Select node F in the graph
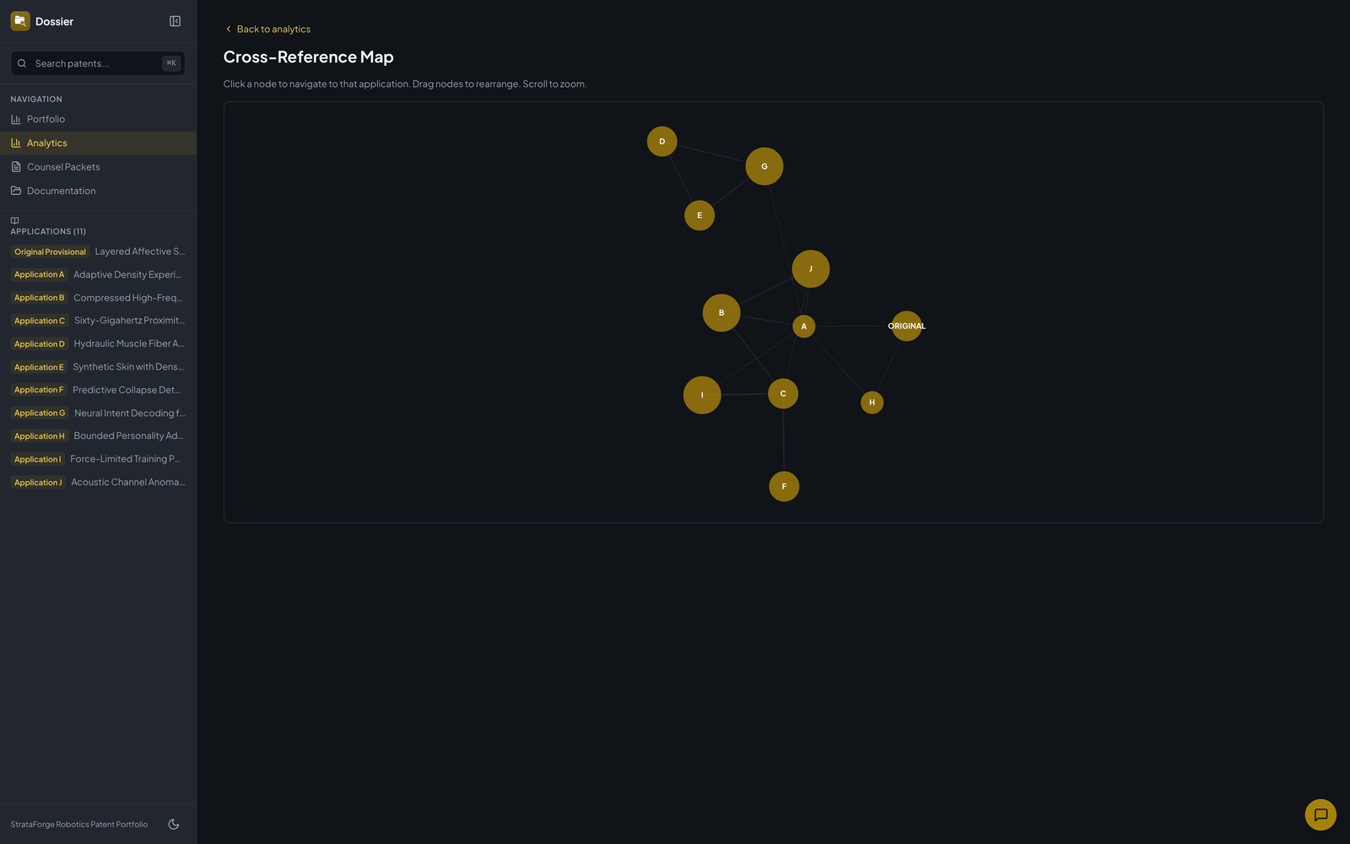This screenshot has height=844, width=1350. pos(784,486)
